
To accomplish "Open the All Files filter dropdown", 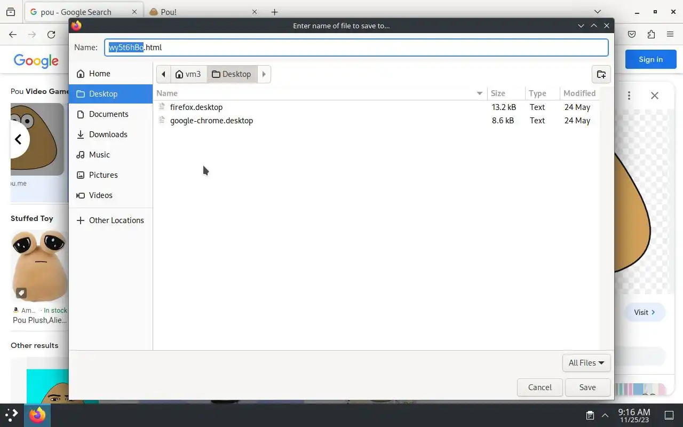I will coord(586,363).
